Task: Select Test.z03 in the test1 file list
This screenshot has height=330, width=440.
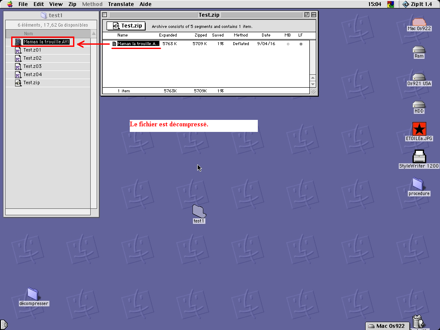Action: coord(32,66)
